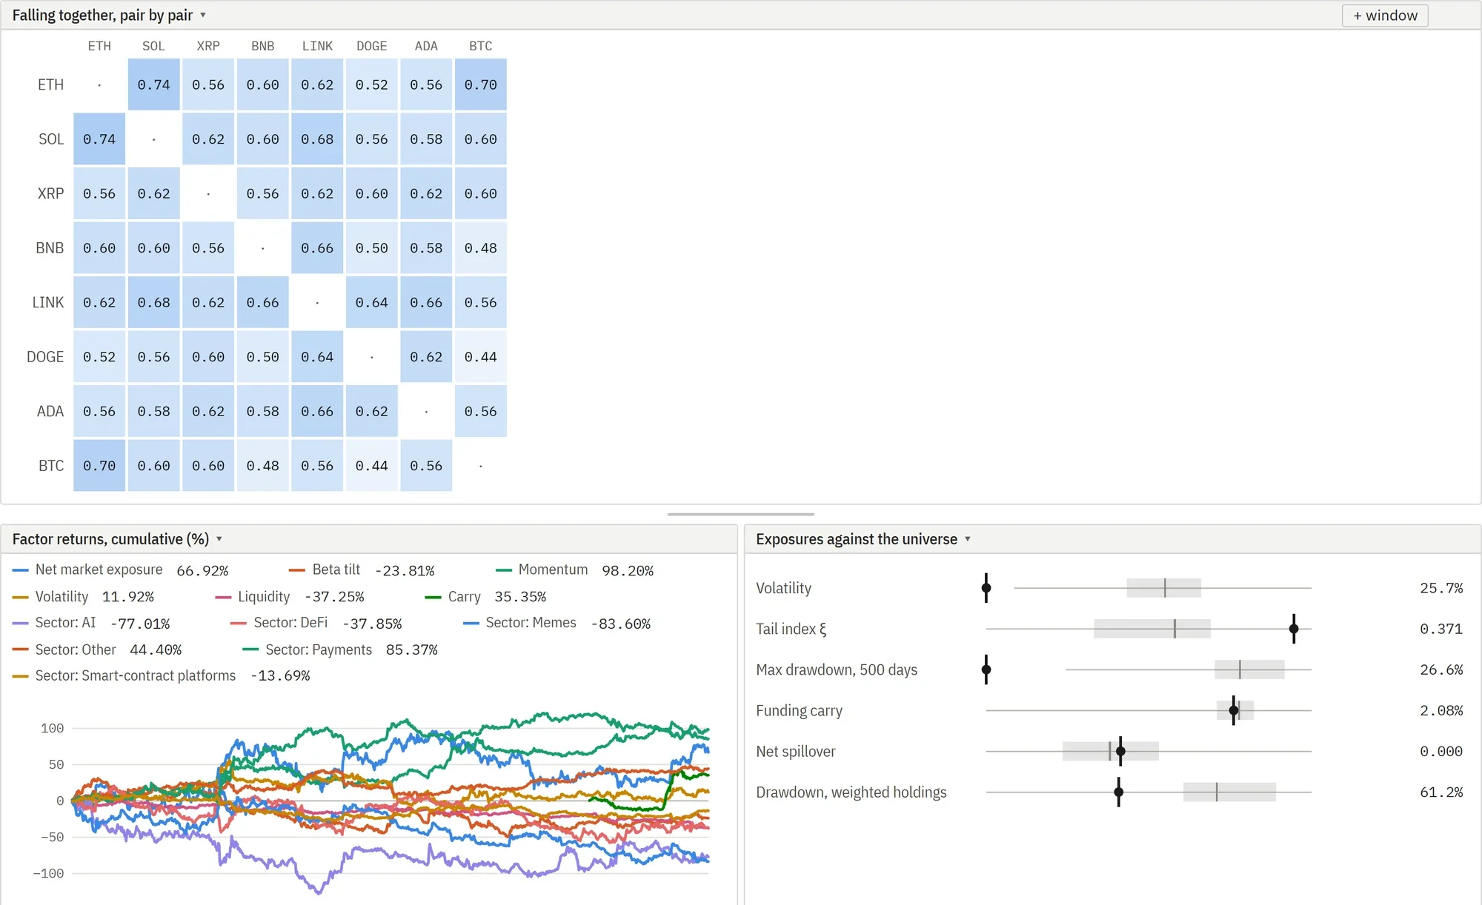Screen dimensions: 1482x905
Task: Select the LINK row, DOGE column cell 0.64
Action: [x=372, y=302]
